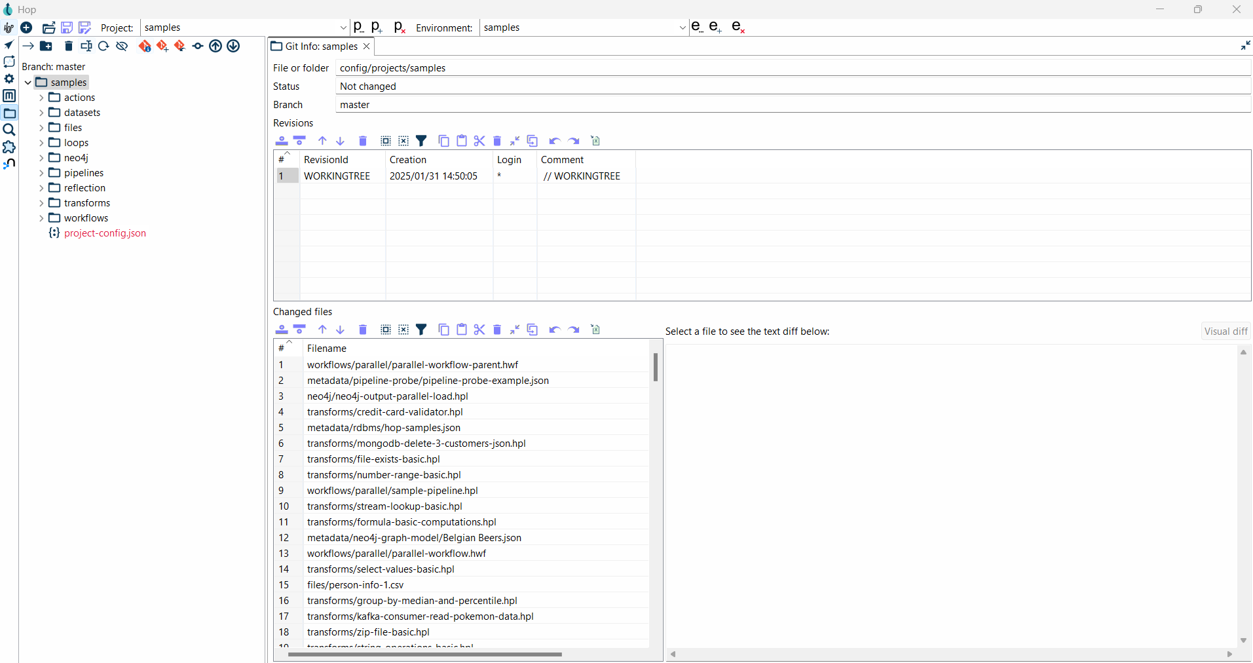Select the WORKINGTREE revision row
1253x663 pixels.
337,176
